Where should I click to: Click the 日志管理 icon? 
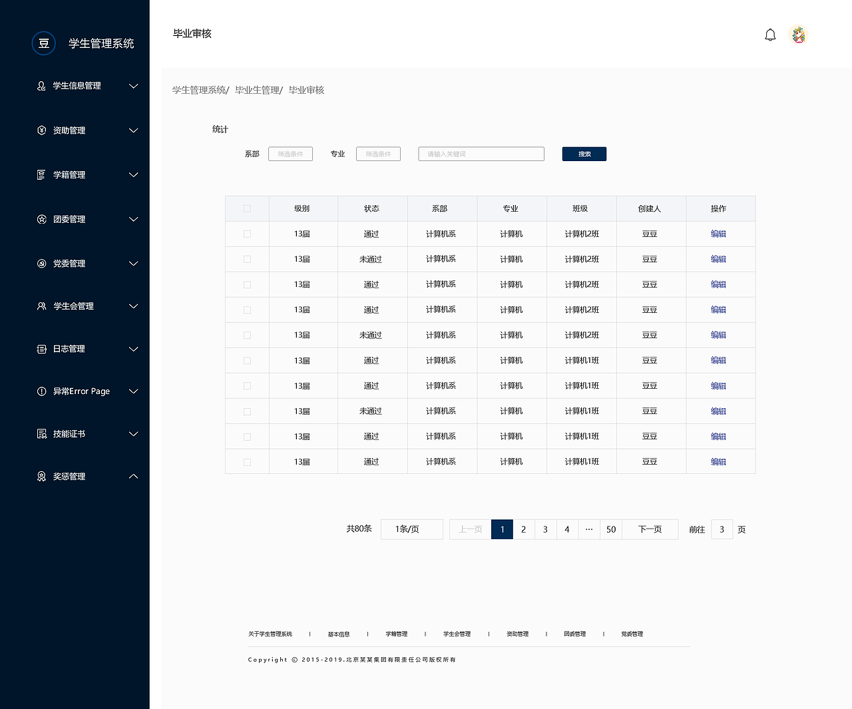tap(41, 348)
